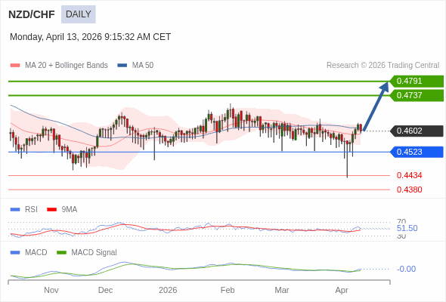Screen dimensions: 446x302
Task: Click the Nov label on the time axis
Action: point(51,290)
